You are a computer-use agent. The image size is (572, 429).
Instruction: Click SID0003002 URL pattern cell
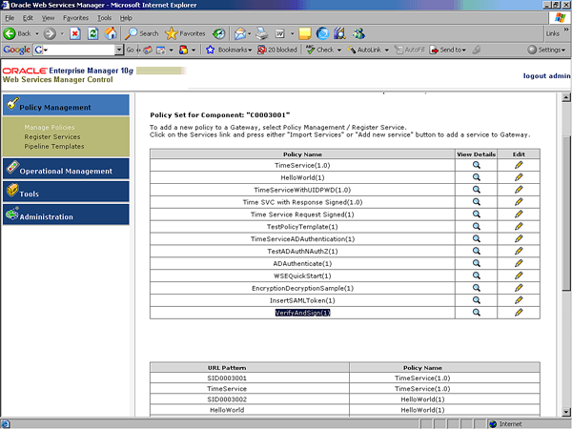pyautogui.click(x=250, y=399)
